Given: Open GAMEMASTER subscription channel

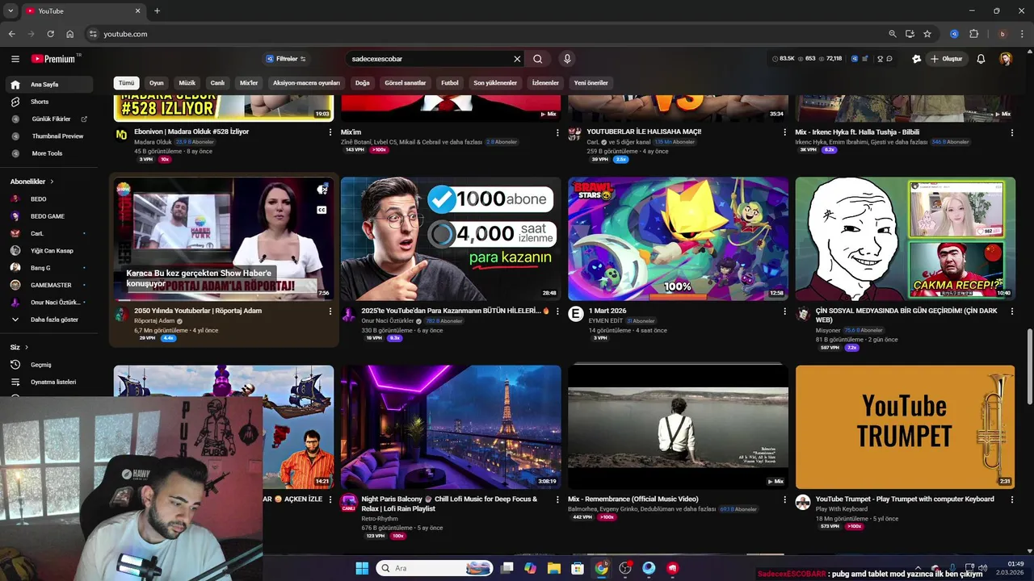Looking at the screenshot, I should (x=51, y=285).
